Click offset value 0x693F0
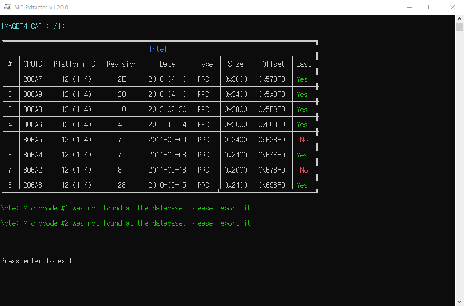This screenshot has height=306, width=464. point(272,185)
